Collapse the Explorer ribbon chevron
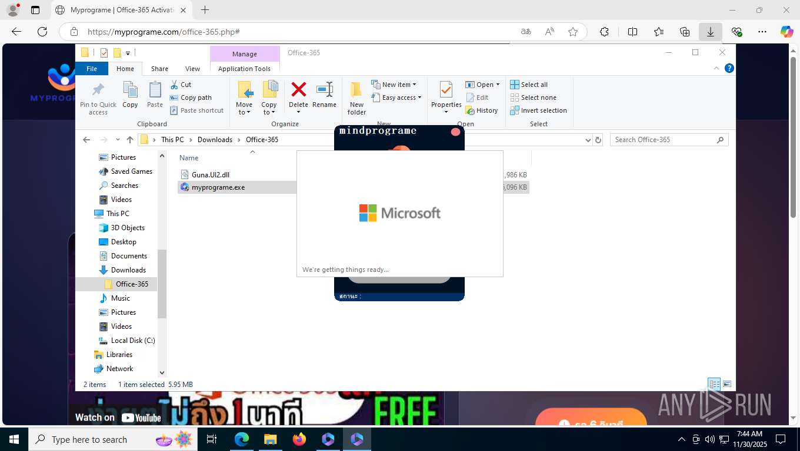Viewport: 800px width, 451px height. coord(716,68)
